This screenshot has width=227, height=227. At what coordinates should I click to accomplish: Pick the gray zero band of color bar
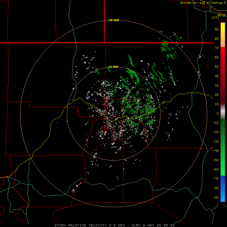tap(223, 112)
